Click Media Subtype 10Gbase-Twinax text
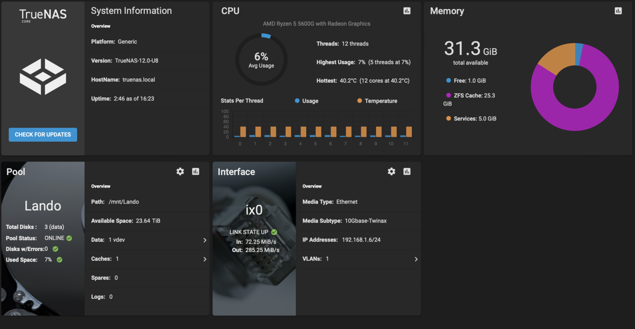 point(344,221)
